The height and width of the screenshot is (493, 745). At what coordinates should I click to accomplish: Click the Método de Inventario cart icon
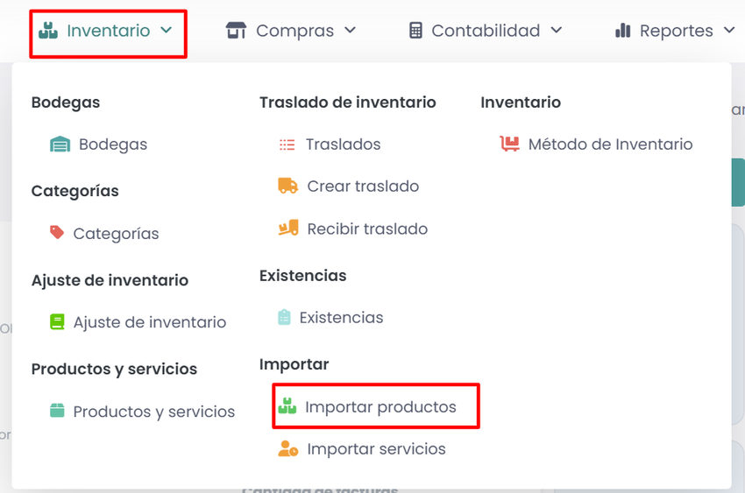pos(509,144)
